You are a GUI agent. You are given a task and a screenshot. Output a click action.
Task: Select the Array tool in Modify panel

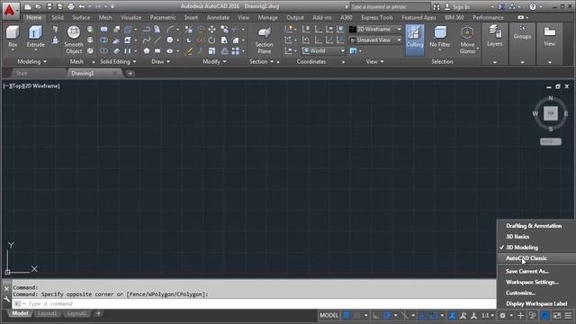pos(236,50)
